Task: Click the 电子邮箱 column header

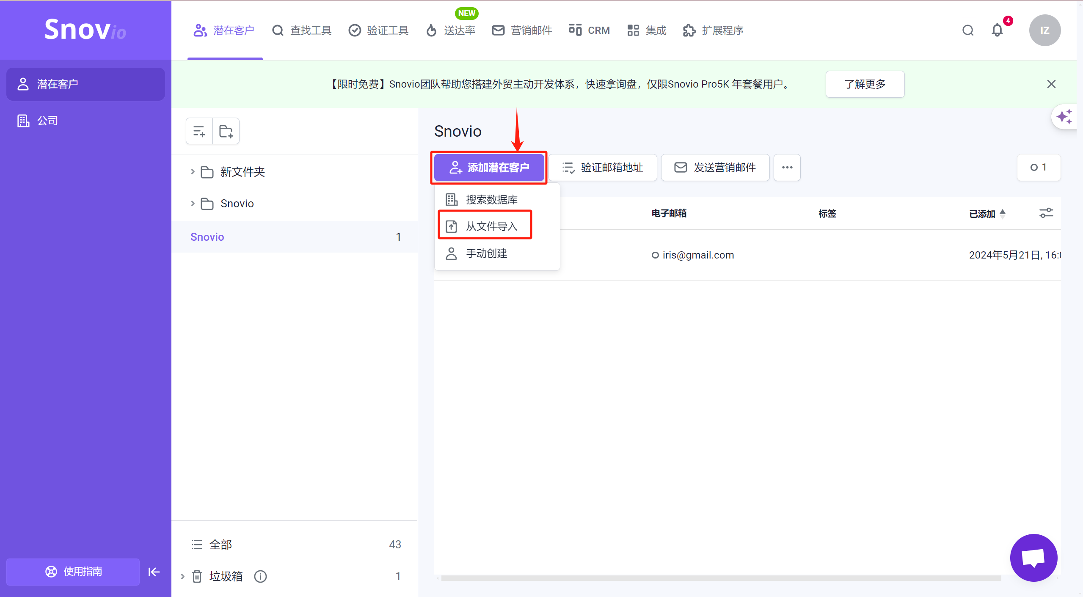Action: [669, 214]
